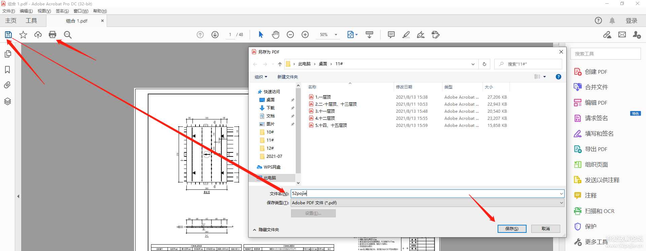Click the Save file icon in toolbar
Screen dimensions: 646x251
coord(8,35)
